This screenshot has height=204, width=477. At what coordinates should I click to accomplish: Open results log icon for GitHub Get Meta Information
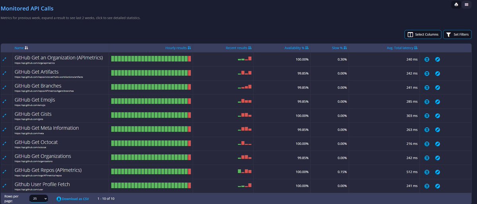427,130
